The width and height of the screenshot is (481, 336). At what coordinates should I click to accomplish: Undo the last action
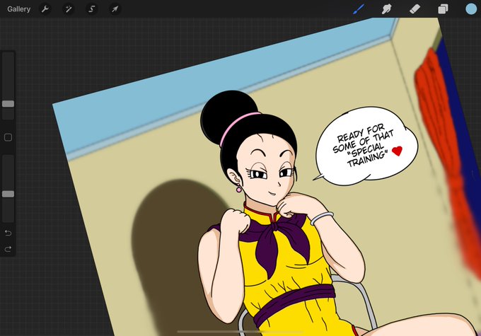pos(8,233)
